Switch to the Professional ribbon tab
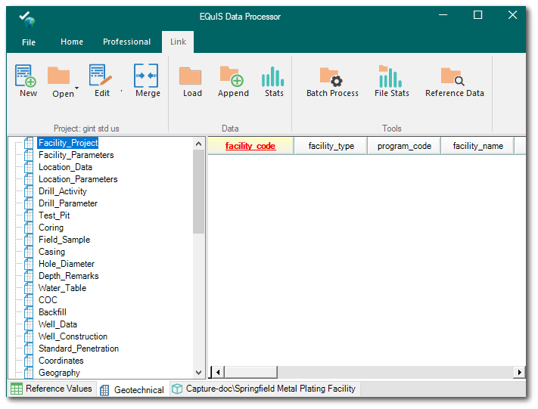The width and height of the screenshot is (538, 409). point(127,42)
